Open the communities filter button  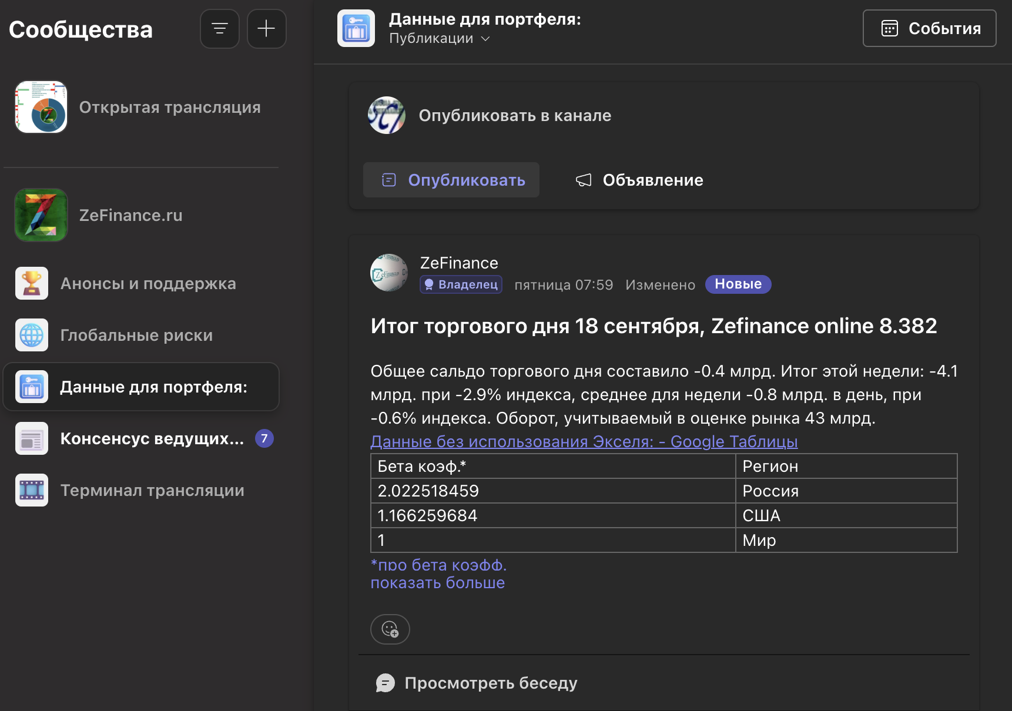pos(220,29)
